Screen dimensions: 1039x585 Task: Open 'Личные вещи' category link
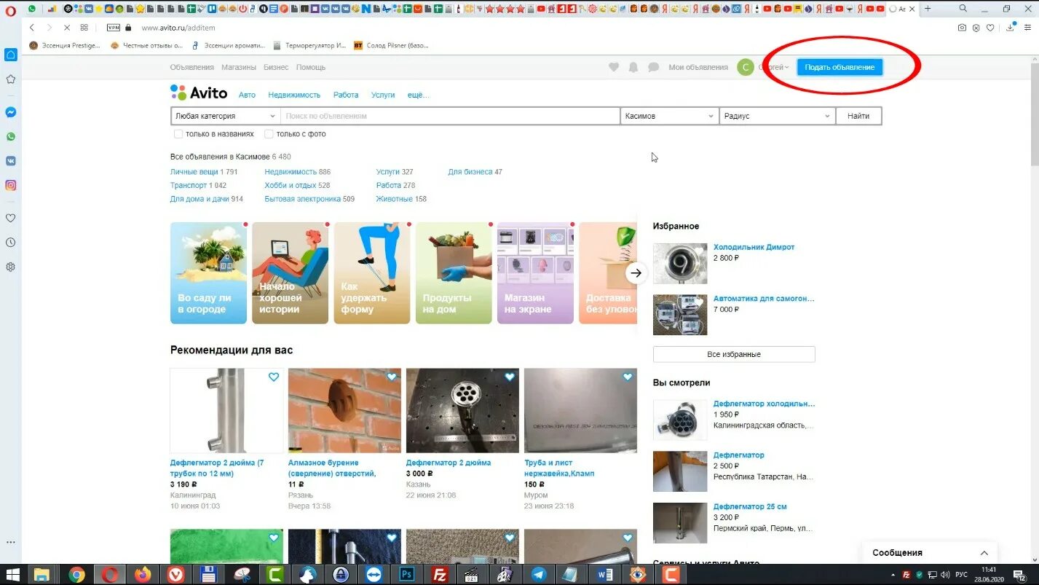click(x=194, y=172)
